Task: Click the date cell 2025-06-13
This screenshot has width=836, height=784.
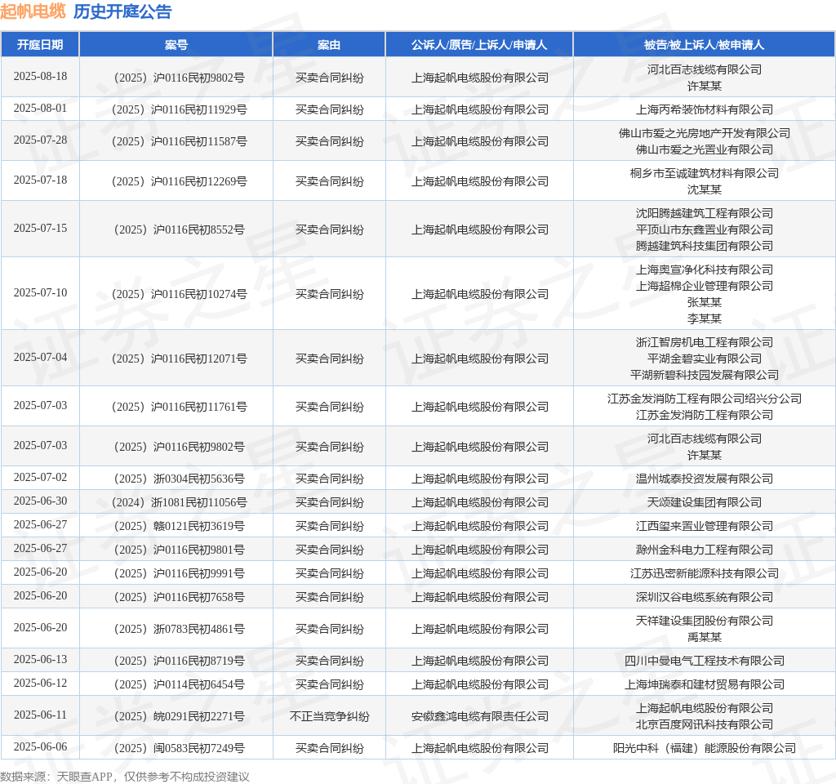Action: pyautogui.click(x=40, y=660)
